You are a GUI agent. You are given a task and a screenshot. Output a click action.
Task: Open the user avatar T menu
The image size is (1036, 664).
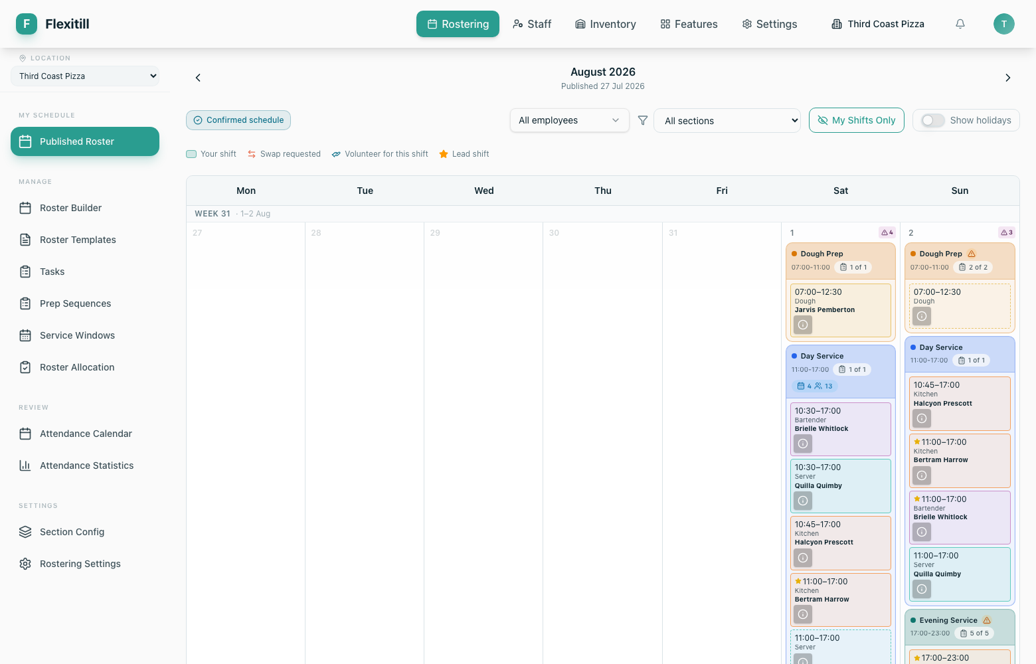[1004, 24]
